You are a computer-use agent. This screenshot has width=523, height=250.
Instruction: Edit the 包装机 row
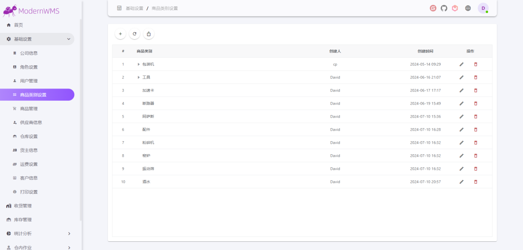coord(461,64)
